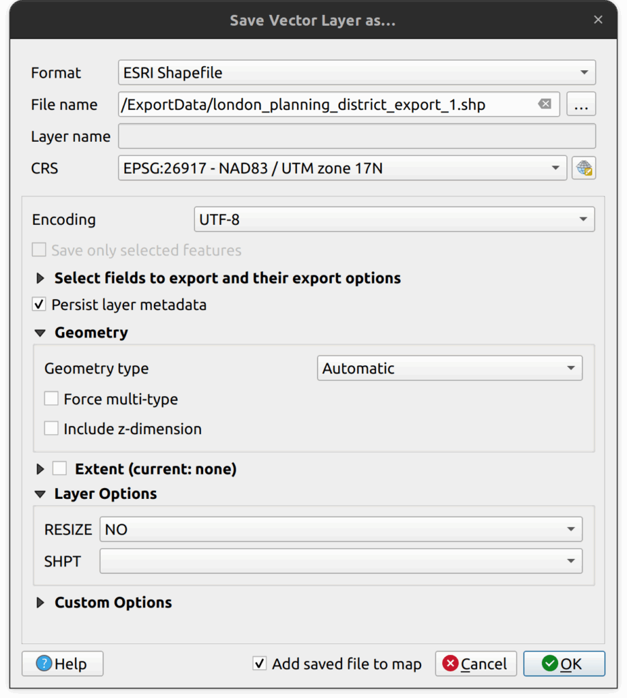Toggle Persist layer metadata checkbox
Screen dimensions: 627x698
[x=40, y=305]
